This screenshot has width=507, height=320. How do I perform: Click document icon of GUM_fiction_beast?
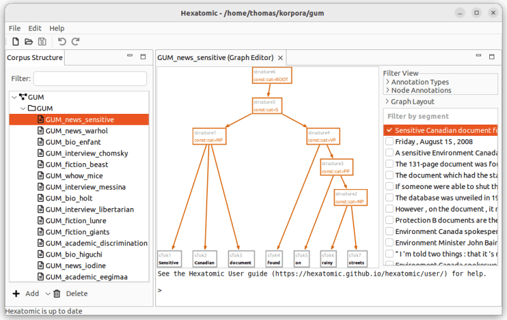pyautogui.click(x=41, y=164)
